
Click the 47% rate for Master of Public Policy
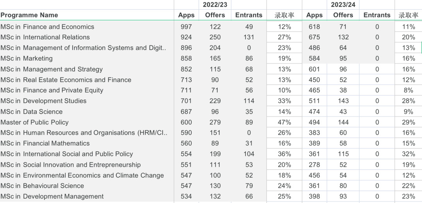point(284,122)
